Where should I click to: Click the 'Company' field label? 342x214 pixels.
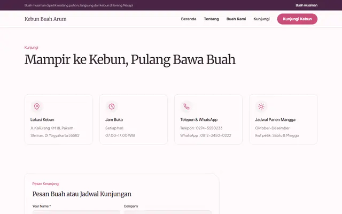tap(131, 206)
